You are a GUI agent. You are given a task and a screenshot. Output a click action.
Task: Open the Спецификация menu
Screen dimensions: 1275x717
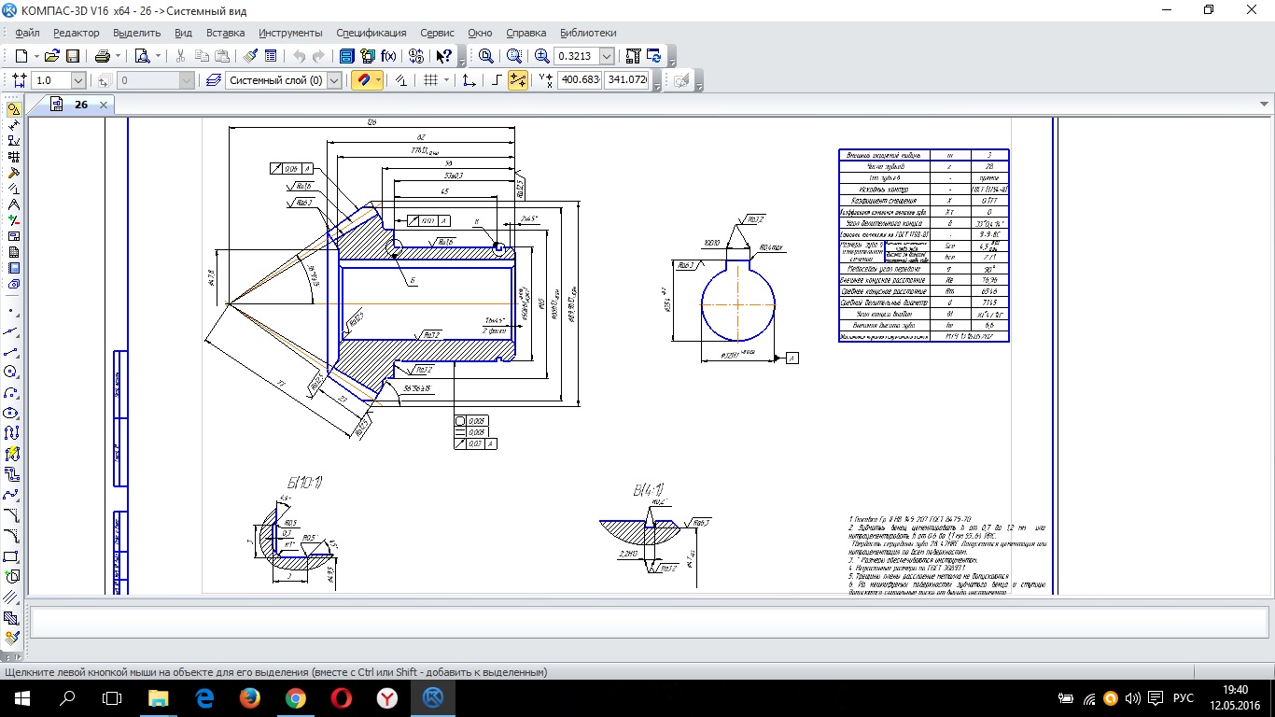(371, 33)
